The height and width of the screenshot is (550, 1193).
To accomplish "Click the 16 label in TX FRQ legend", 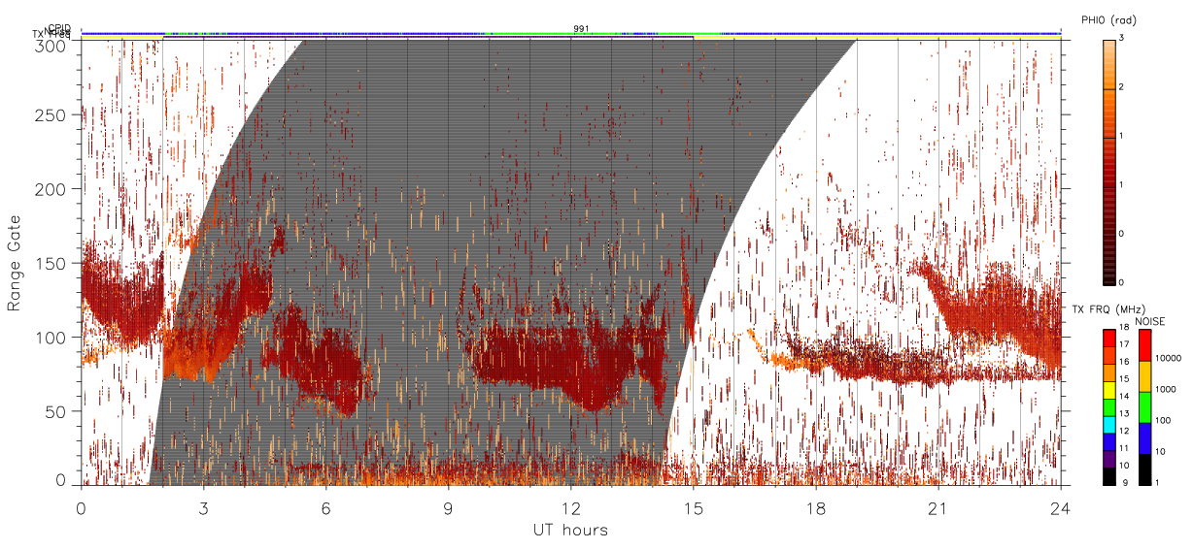I will (1124, 361).
